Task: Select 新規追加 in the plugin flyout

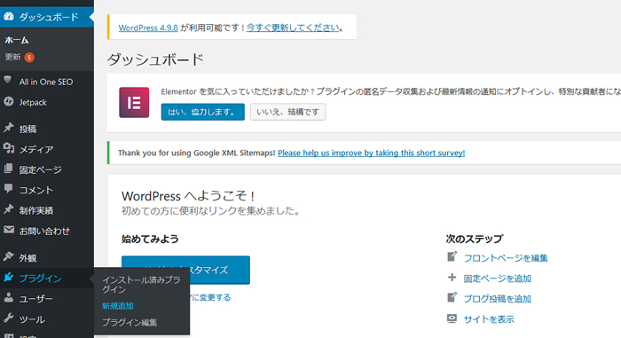Action: (118, 306)
